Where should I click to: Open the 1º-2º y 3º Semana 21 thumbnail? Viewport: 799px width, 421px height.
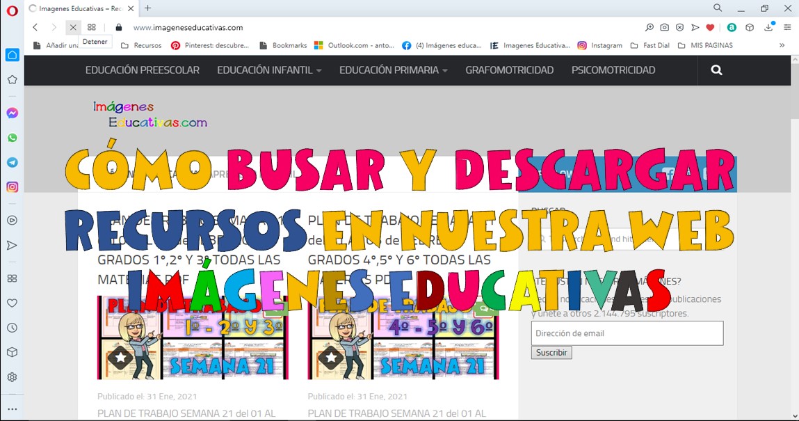pos(193,337)
